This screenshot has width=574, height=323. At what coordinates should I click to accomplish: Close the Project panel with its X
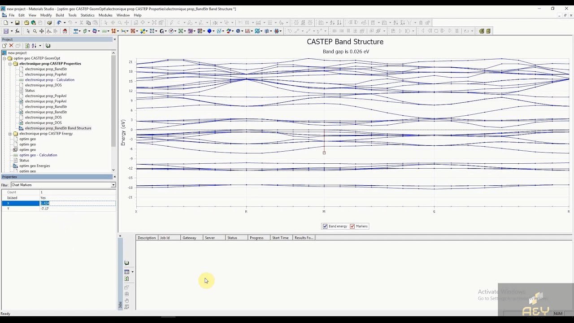coord(114,39)
